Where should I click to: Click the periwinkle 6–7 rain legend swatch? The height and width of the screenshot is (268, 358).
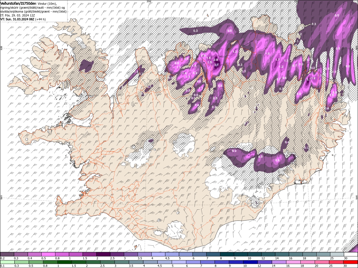(x=193, y=262)
